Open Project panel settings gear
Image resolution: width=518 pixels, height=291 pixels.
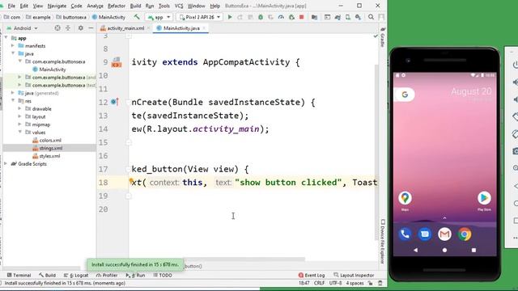[x=81, y=28]
